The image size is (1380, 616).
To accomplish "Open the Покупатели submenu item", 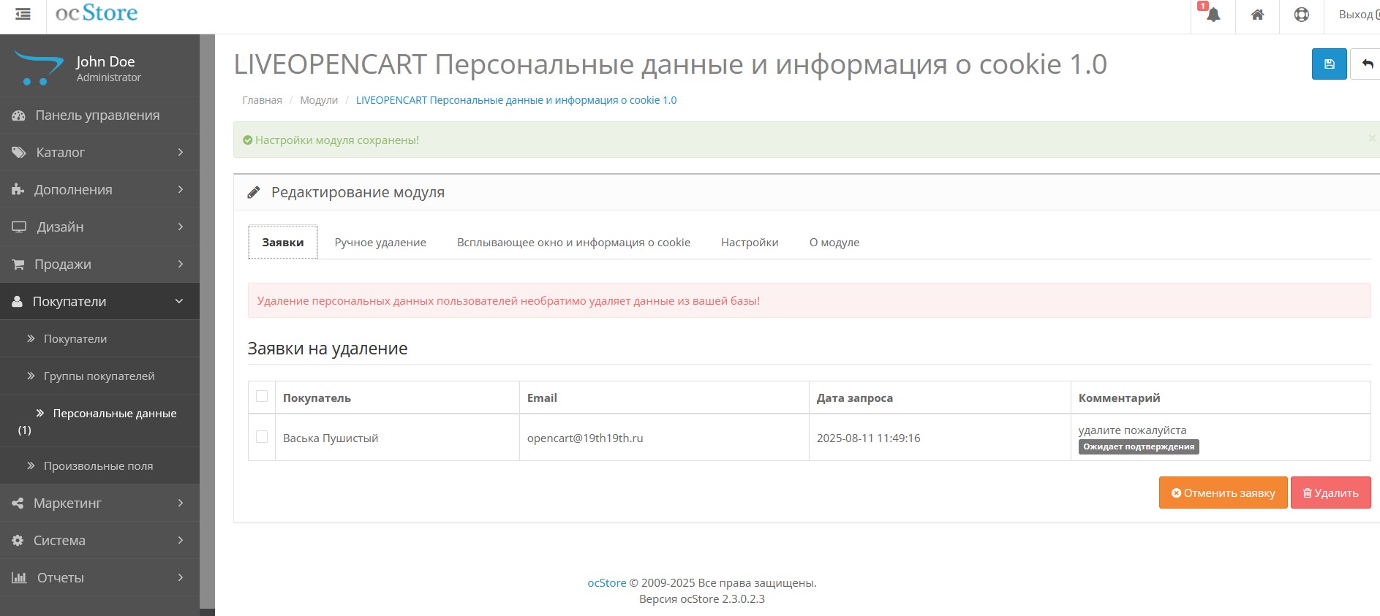I will pyautogui.click(x=99, y=338).
